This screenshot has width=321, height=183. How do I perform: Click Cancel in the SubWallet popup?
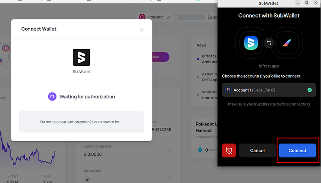pos(257,151)
